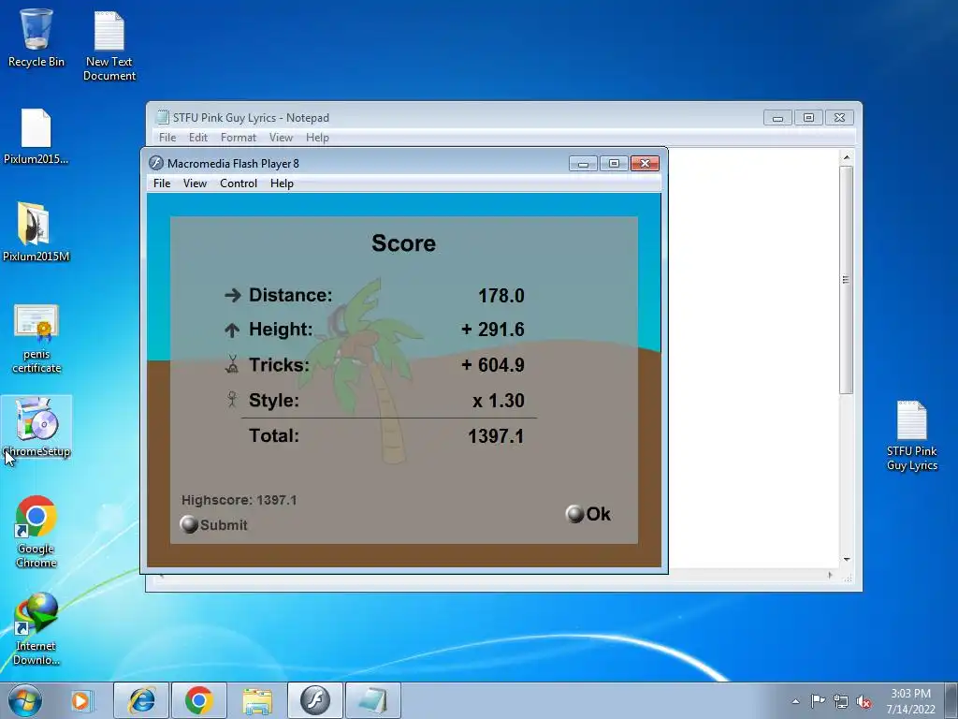
Task: Open the Recycle Bin desktop icon
Action: click(x=36, y=37)
